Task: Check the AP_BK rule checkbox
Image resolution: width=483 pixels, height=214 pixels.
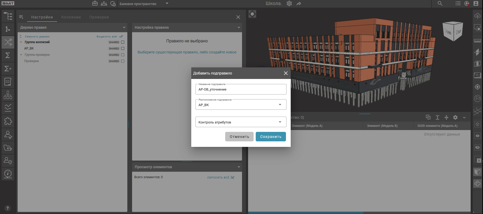Action: (x=123, y=48)
